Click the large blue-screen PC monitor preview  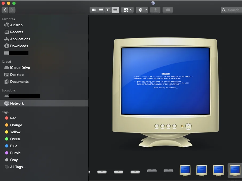[x=166, y=93]
